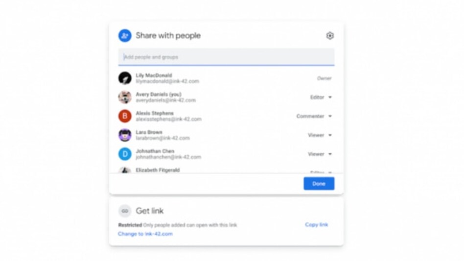Click Elizabeth Fitgerald's avatar
Image resolution: width=464 pixels, height=261 pixels.
[x=125, y=170]
